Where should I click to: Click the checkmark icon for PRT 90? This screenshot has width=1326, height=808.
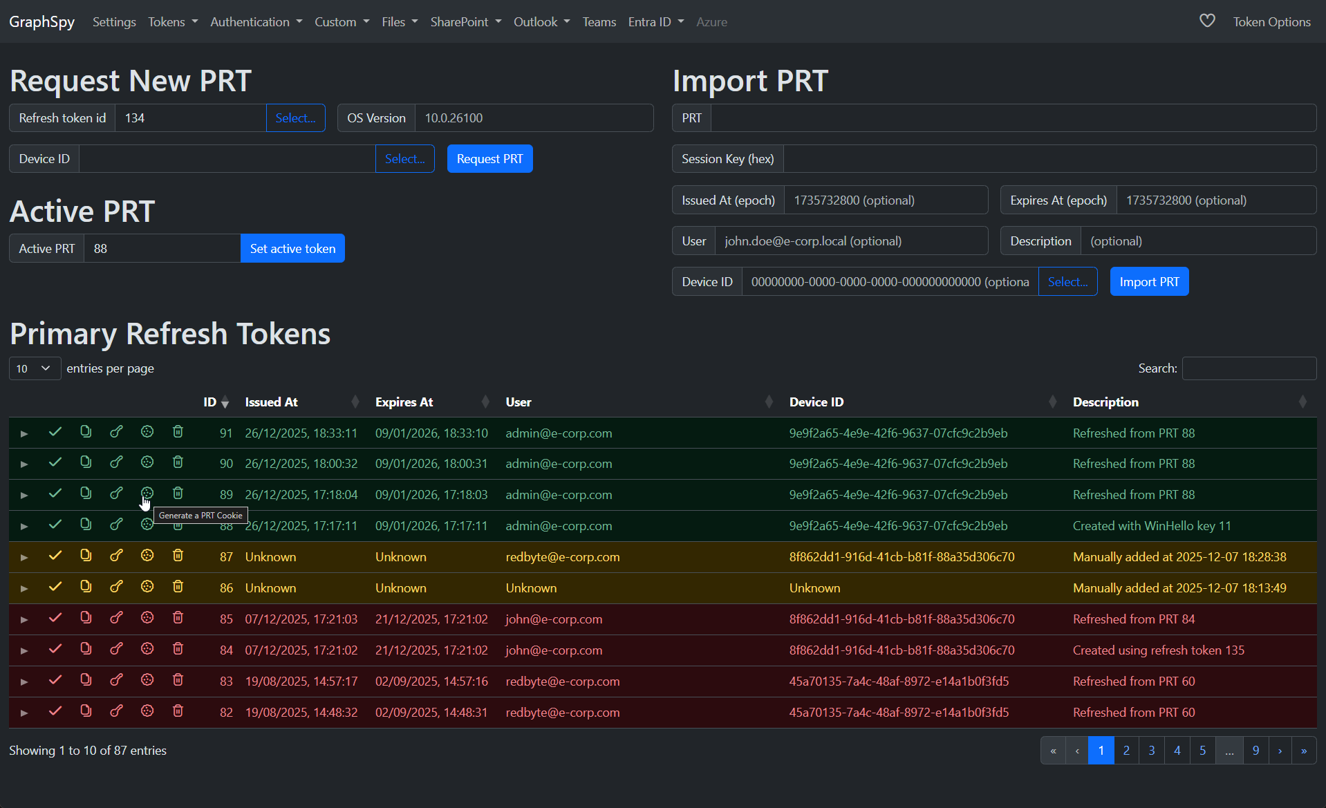(55, 462)
